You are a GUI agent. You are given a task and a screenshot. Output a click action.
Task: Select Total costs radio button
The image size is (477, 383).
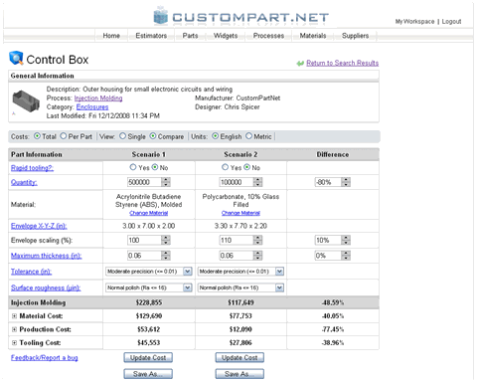(x=37, y=136)
